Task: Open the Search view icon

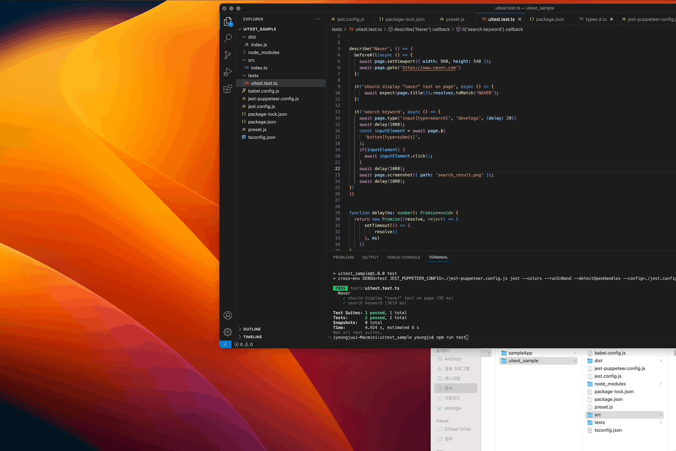Action: point(228,38)
